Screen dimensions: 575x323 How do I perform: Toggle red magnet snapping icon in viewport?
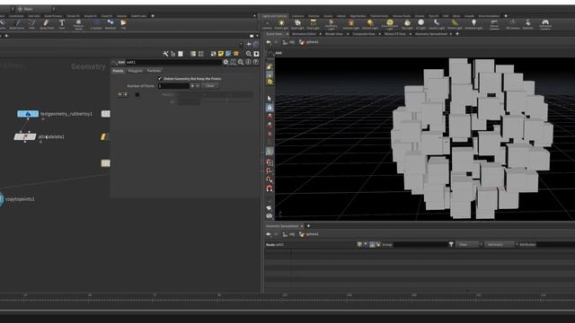coord(270,188)
